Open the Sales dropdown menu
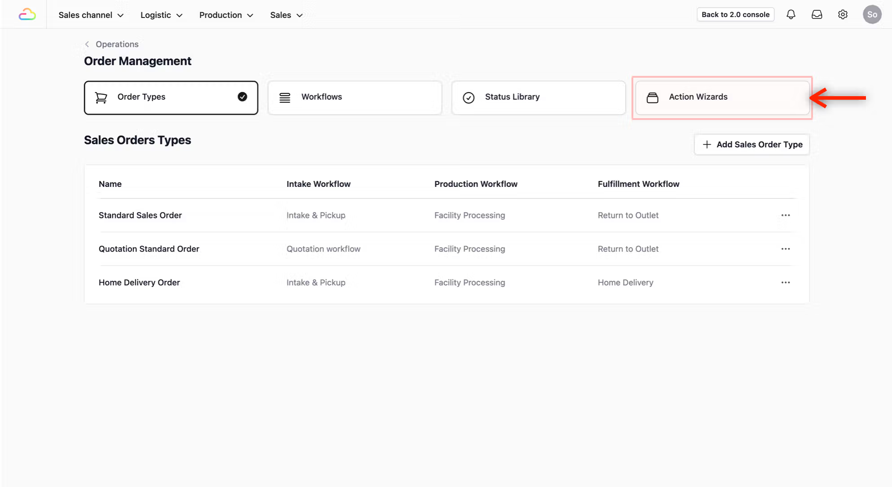 tap(286, 15)
